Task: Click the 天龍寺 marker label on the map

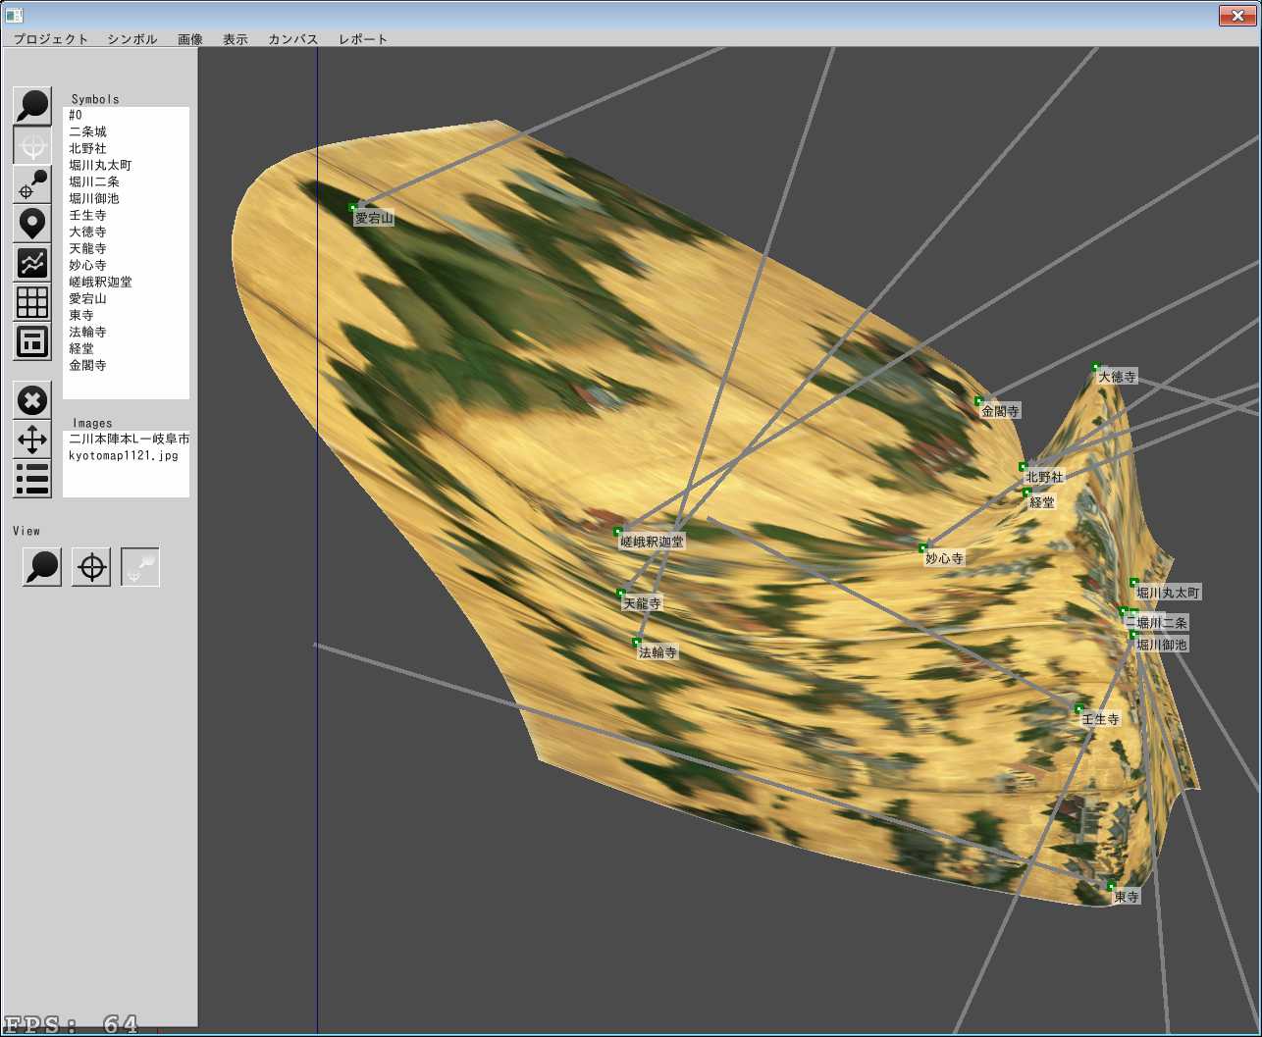Action: 642,603
